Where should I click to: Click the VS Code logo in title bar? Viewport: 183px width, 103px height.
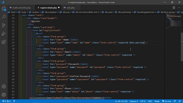pyautogui.click(x=3, y=2)
